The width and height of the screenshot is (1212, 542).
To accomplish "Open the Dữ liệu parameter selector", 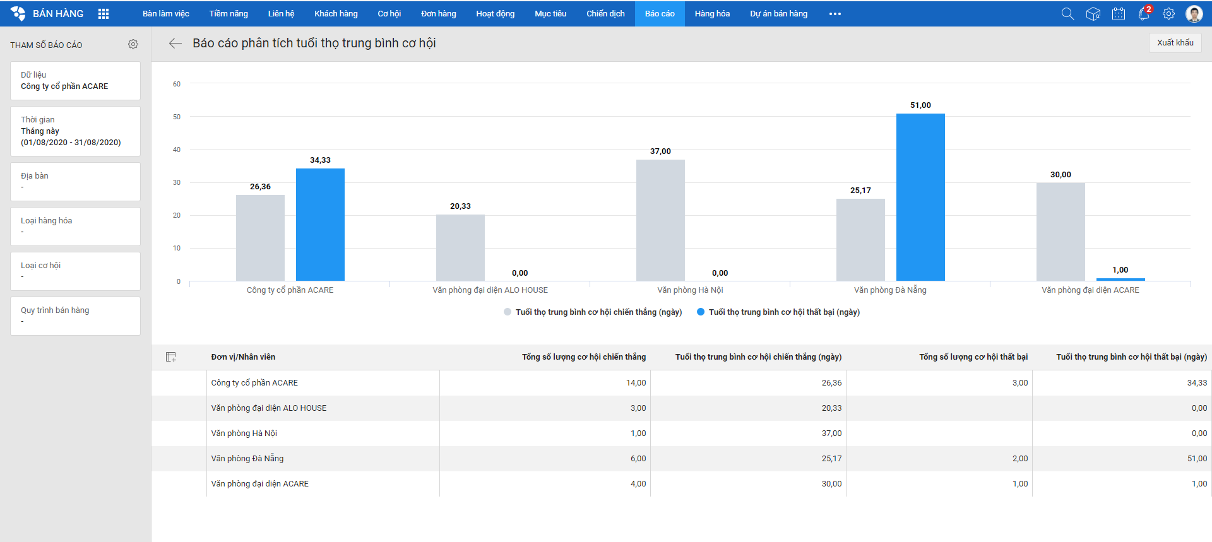I will click(x=75, y=81).
